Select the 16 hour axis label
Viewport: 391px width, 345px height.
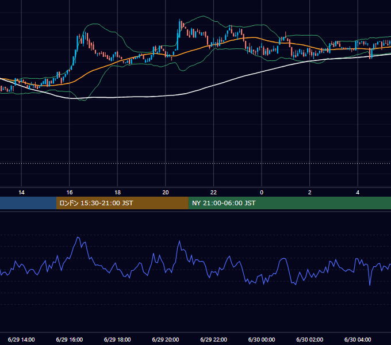click(70, 193)
